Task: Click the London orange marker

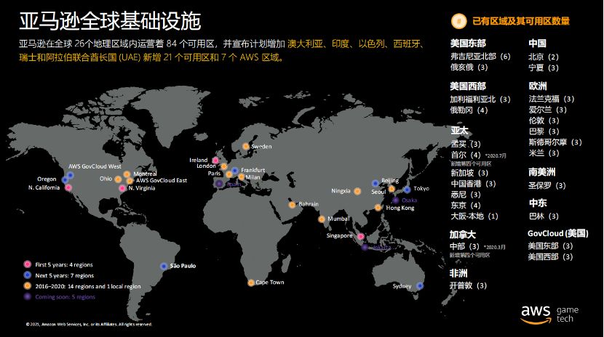Action: (224, 166)
